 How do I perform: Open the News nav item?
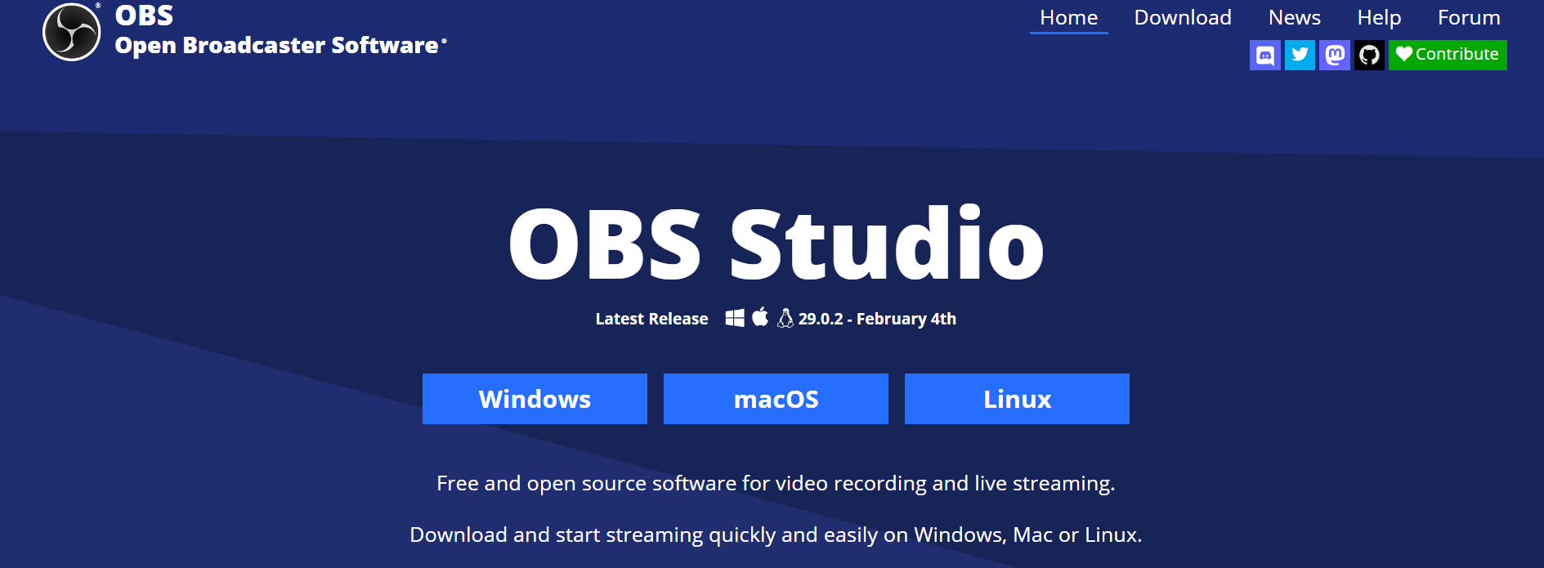coord(1294,17)
